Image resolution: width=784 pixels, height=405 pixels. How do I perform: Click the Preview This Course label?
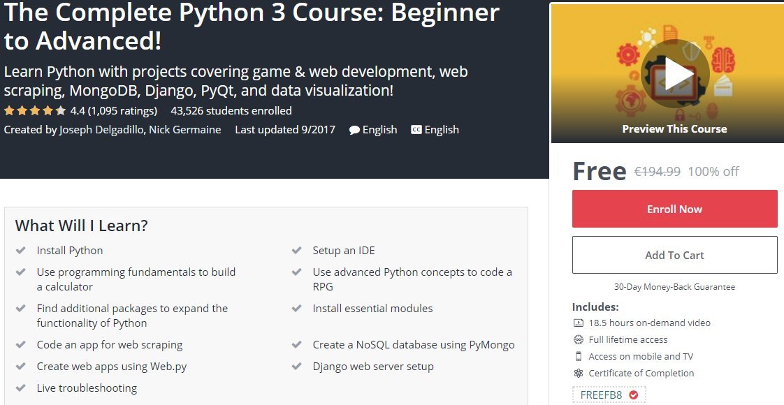(x=674, y=129)
